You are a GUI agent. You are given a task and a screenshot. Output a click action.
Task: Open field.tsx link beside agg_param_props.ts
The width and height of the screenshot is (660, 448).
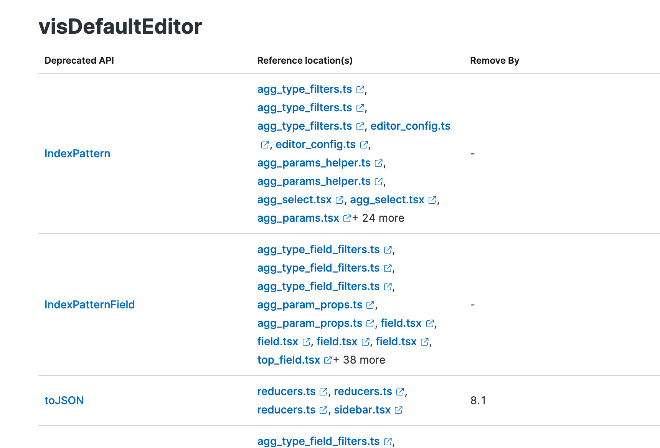pyautogui.click(x=401, y=323)
